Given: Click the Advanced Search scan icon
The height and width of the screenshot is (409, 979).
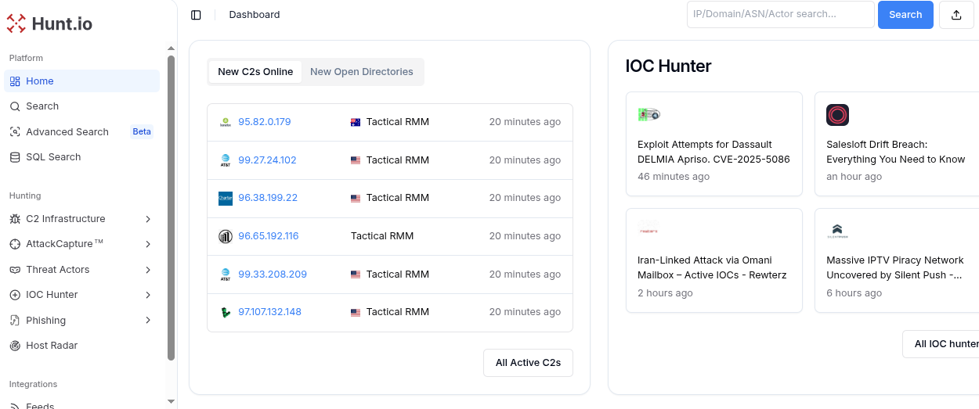Looking at the screenshot, I should [15, 132].
